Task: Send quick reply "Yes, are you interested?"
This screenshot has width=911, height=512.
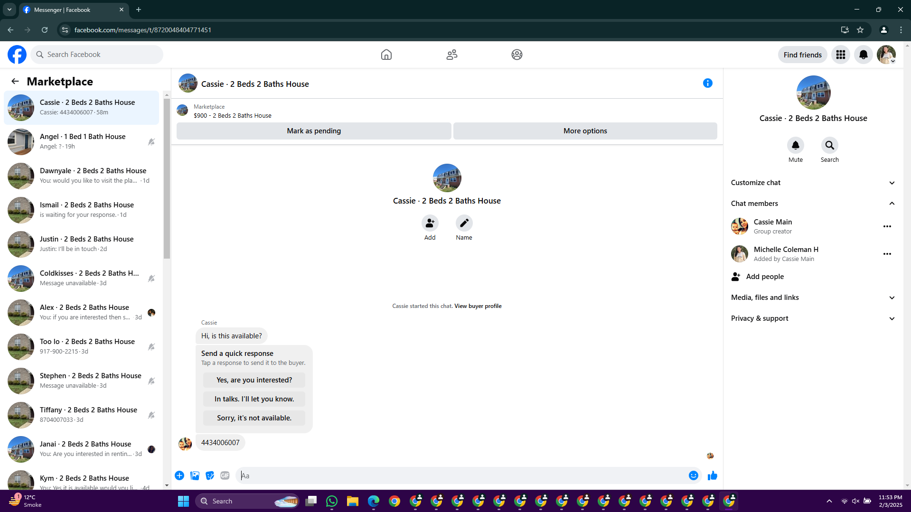Action: [254, 380]
